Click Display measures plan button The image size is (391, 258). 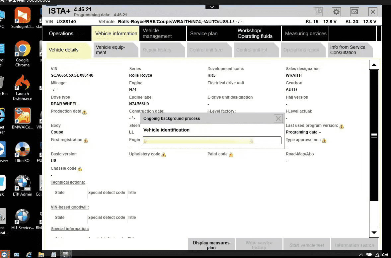(211, 244)
